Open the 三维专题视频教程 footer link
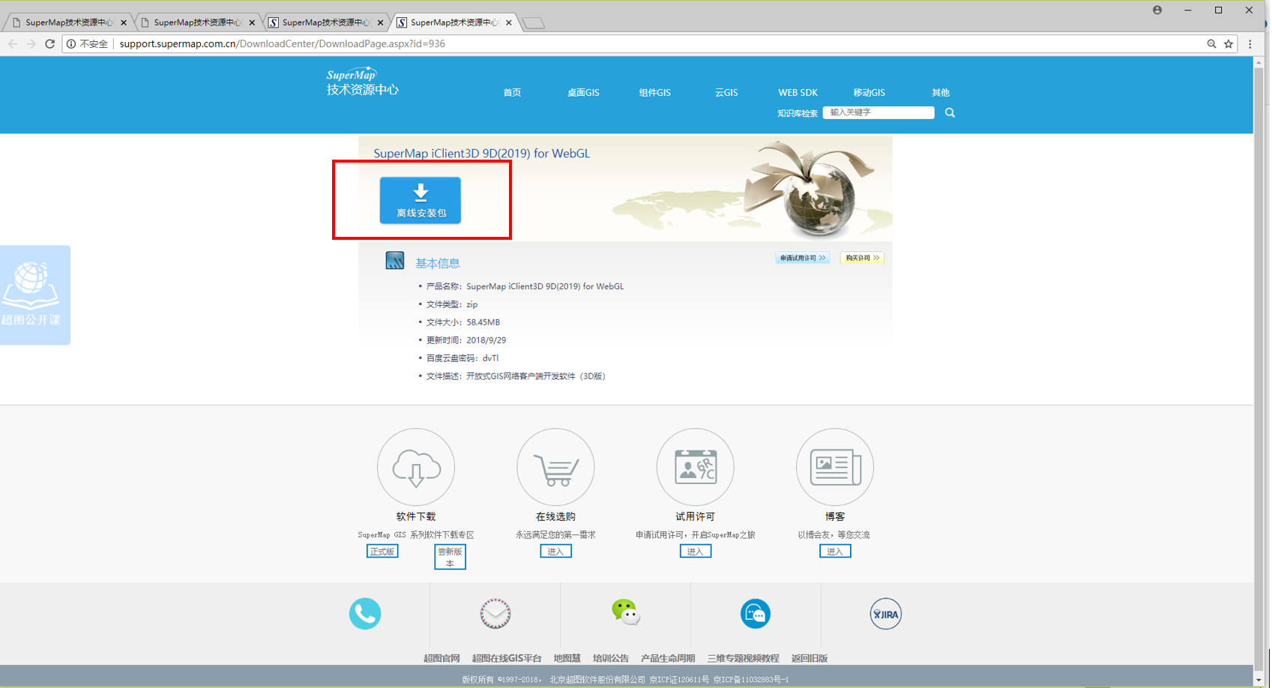The width and height of the screenshot is (1272, 688). (744, 658)
